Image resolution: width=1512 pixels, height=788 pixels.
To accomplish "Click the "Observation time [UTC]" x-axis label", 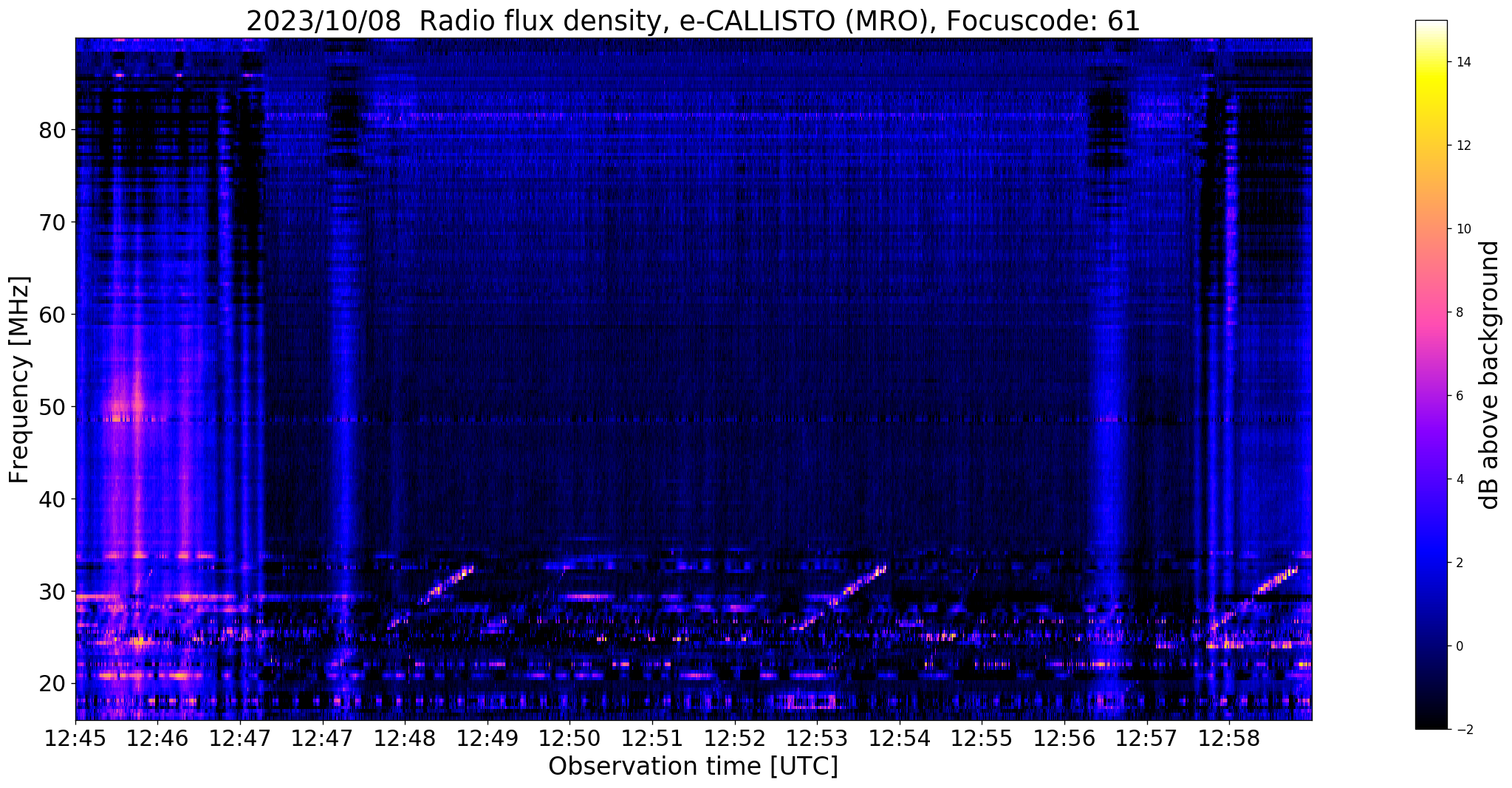I will click(693, 767).
